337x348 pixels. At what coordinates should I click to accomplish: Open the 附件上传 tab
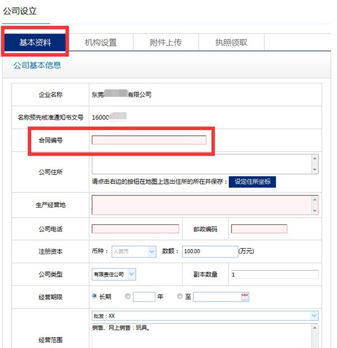coord(166,42)
